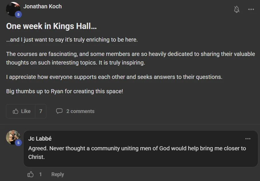The width and height of the screenshot is (260, 181).
Task: Open the post title One week in Kings Hall
Action: point(51,26)
